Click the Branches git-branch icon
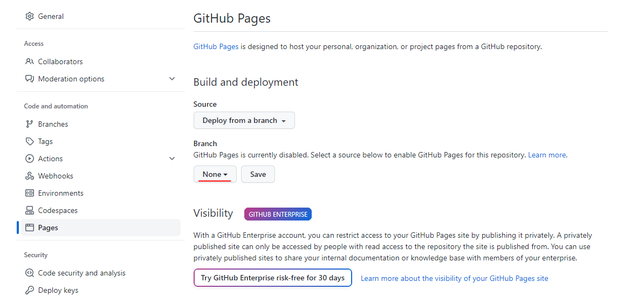Viewport: 618px width, 296px height. tap(30, 124)
